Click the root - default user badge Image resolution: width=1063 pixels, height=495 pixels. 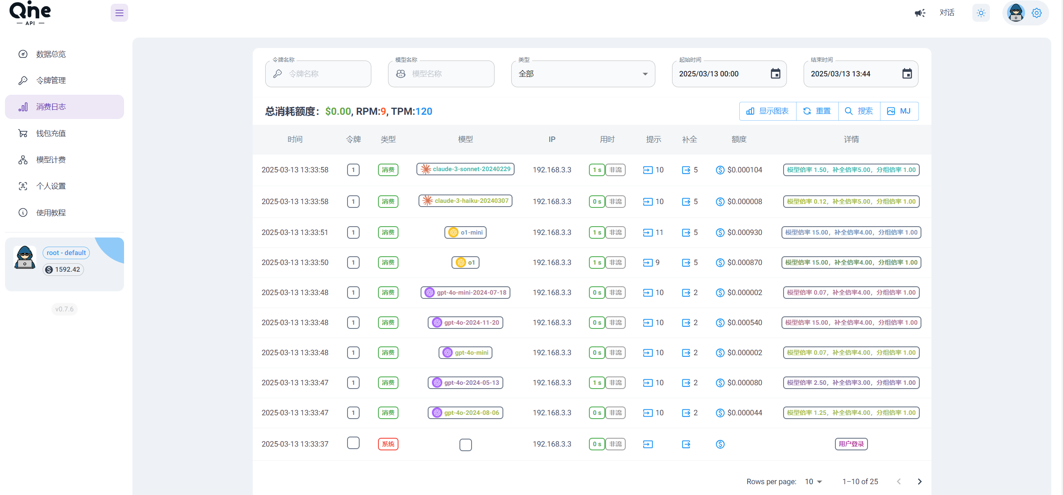tap(66, 253)
